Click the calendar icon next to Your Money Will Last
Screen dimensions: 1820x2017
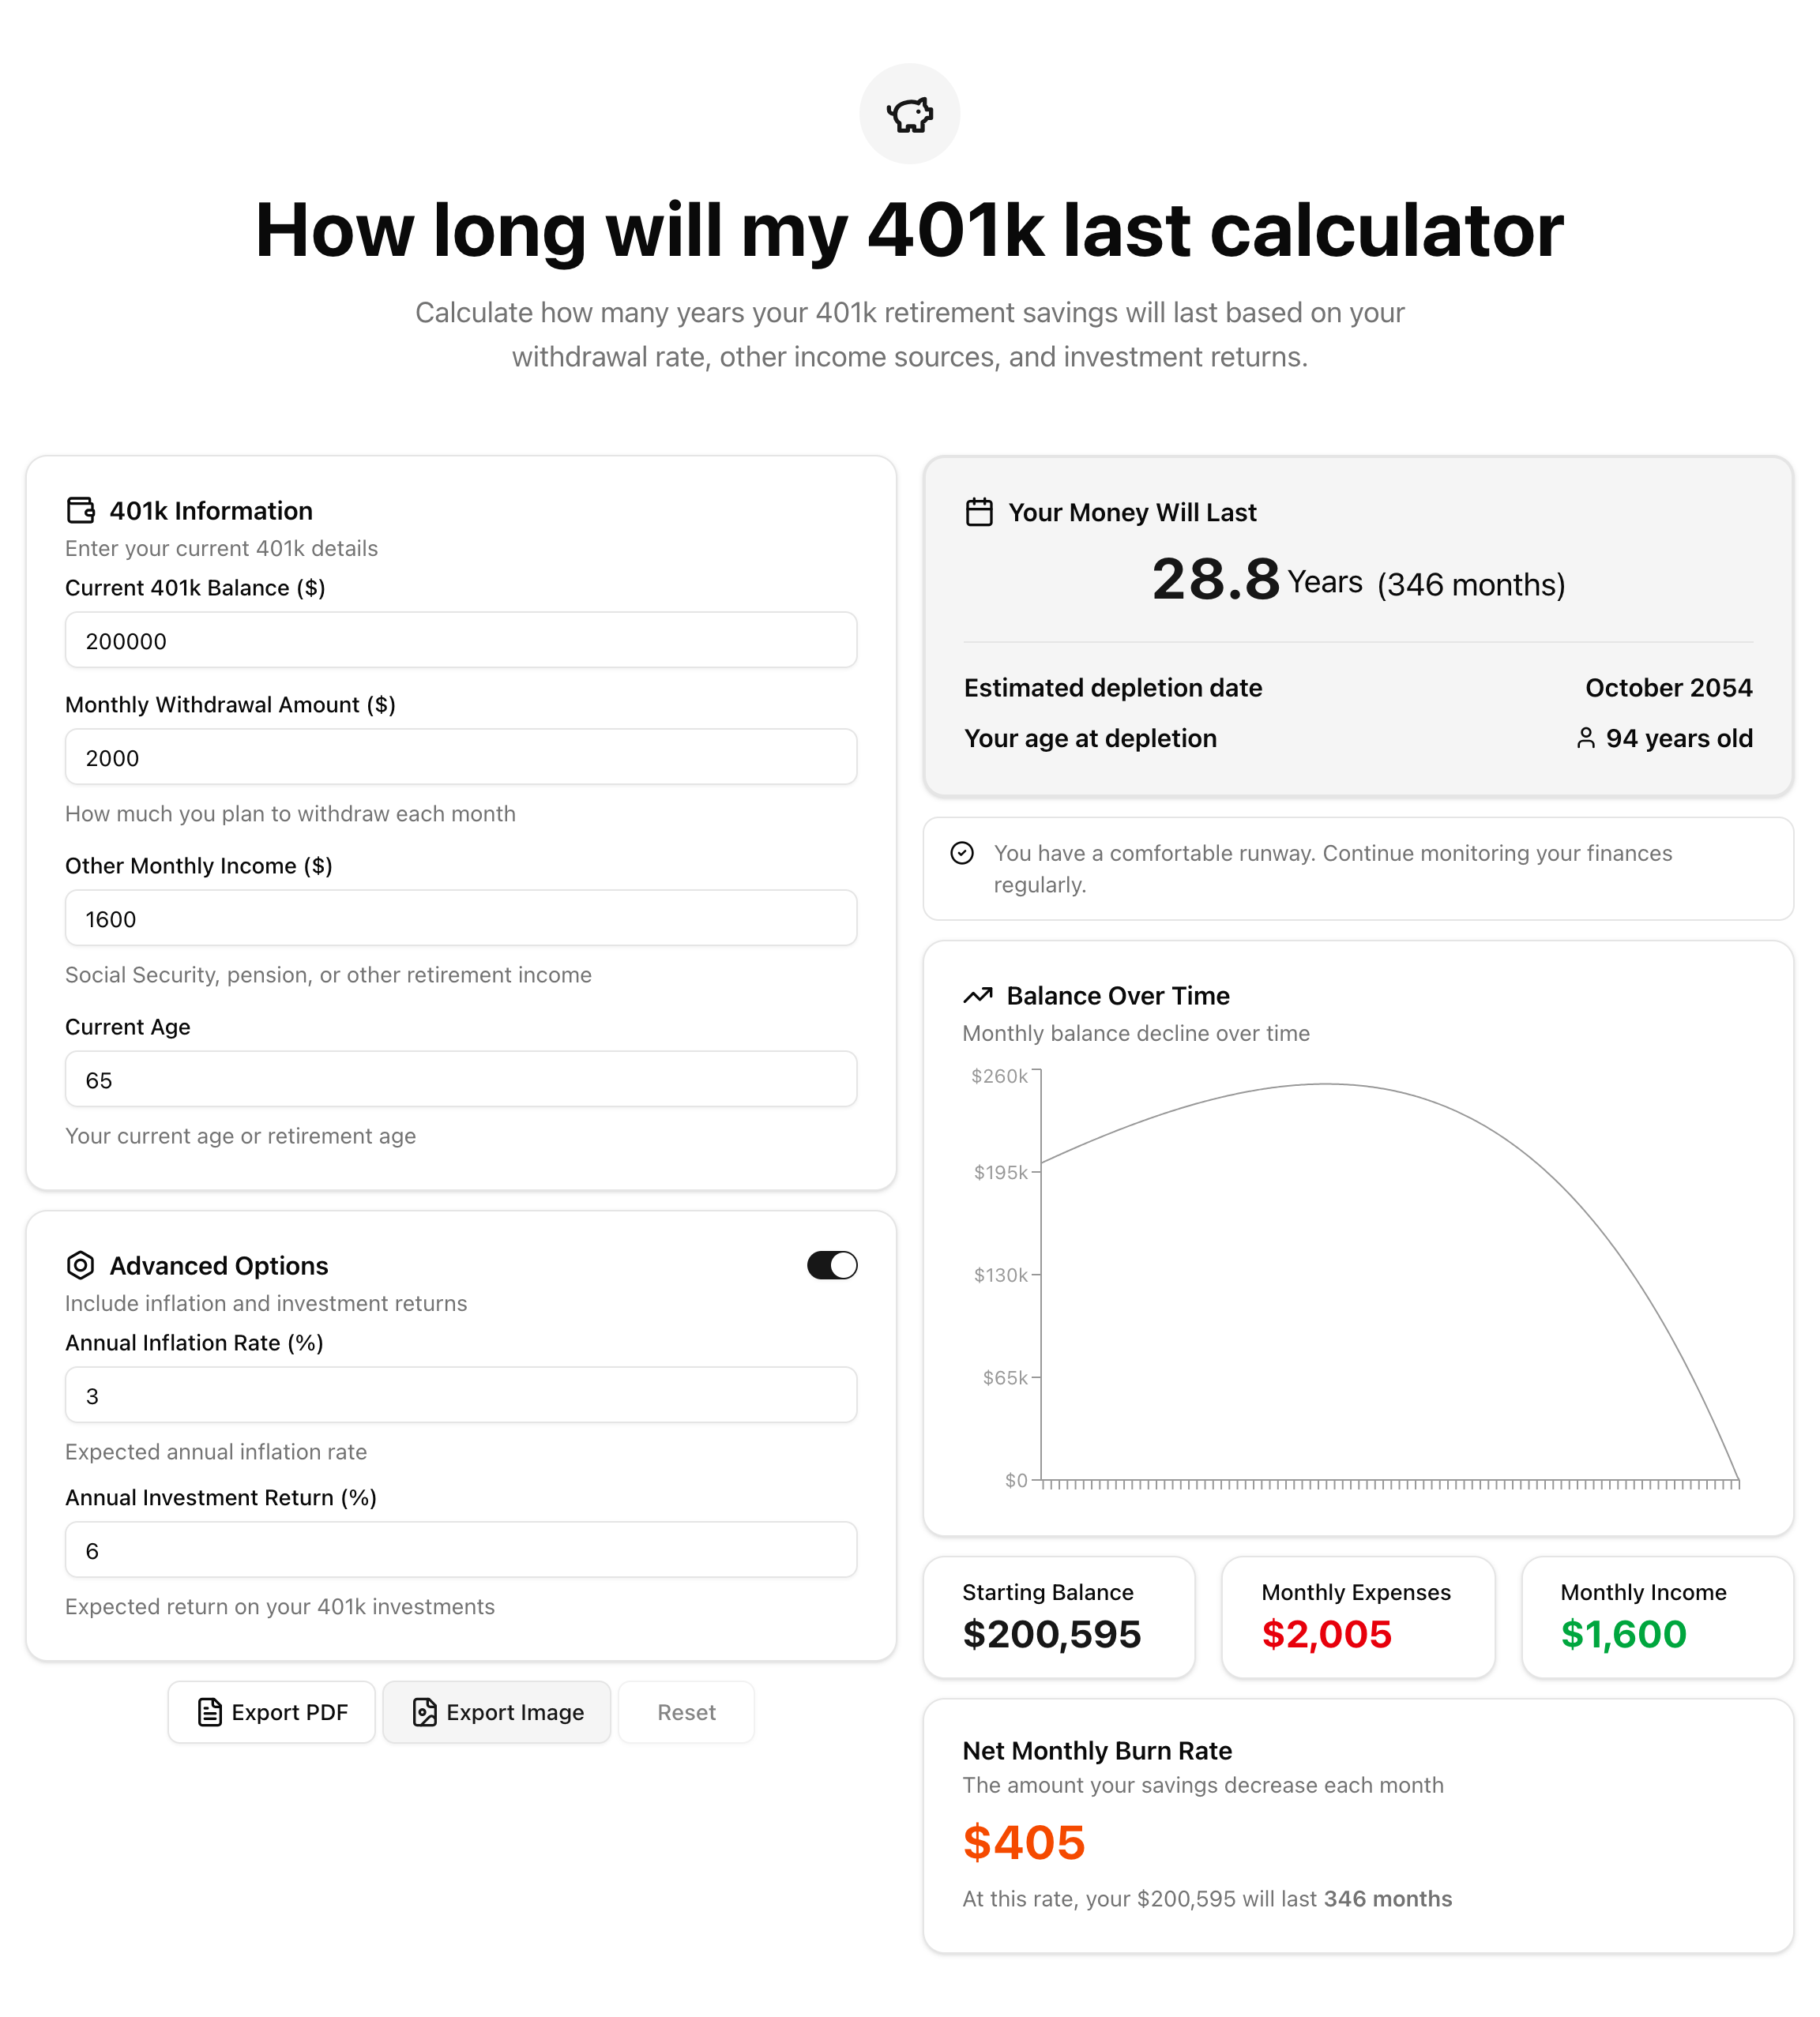point(979,512)
